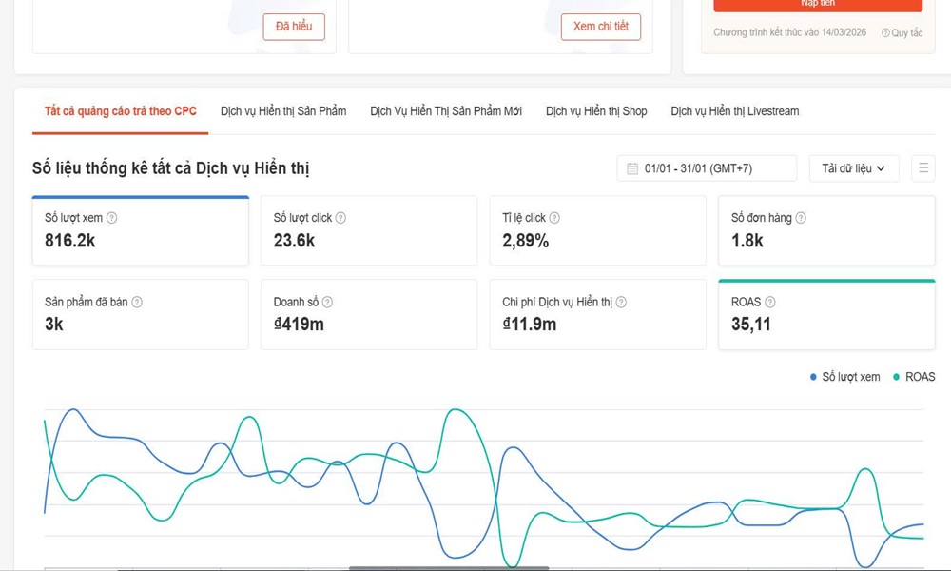
Task: Switch to Dịch vụ Hiển thị Sản Phẩm tab
Action: pyautogui.click(x=283, y=111)
